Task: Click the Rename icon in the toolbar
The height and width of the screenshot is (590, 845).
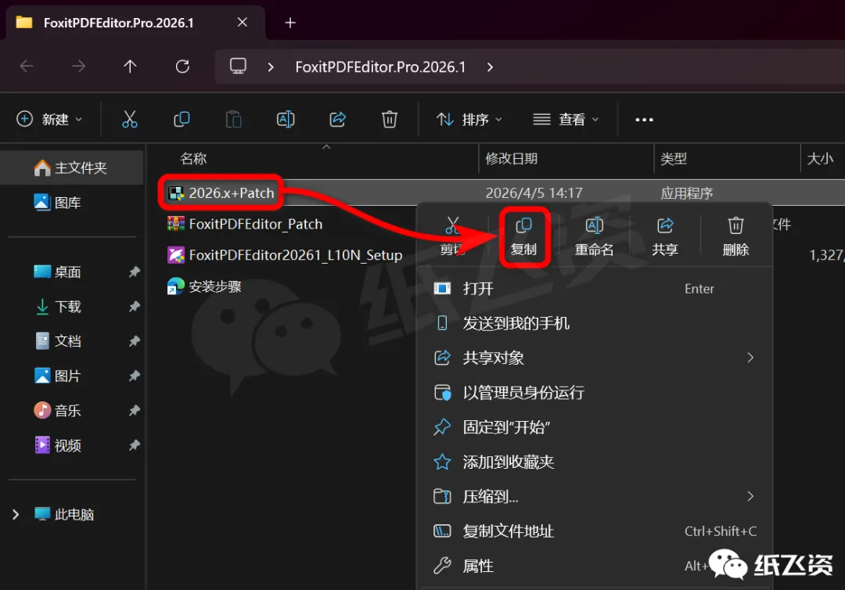Action: tap(286, 119)
